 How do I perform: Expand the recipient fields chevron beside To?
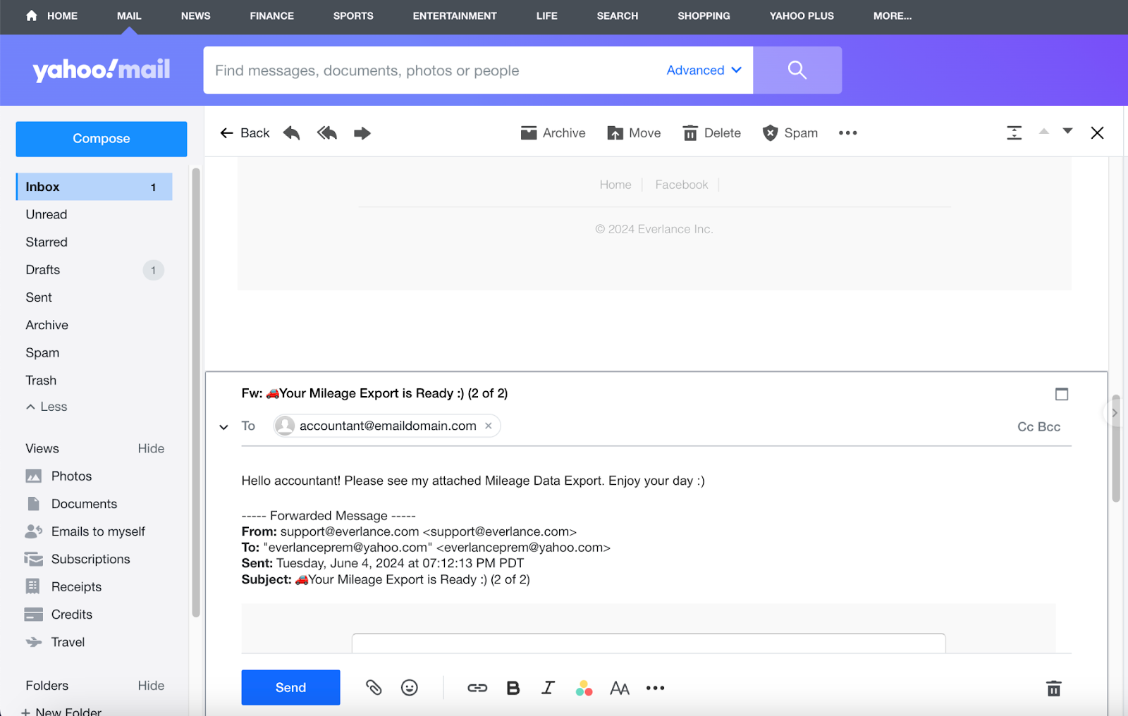point(224,427)
